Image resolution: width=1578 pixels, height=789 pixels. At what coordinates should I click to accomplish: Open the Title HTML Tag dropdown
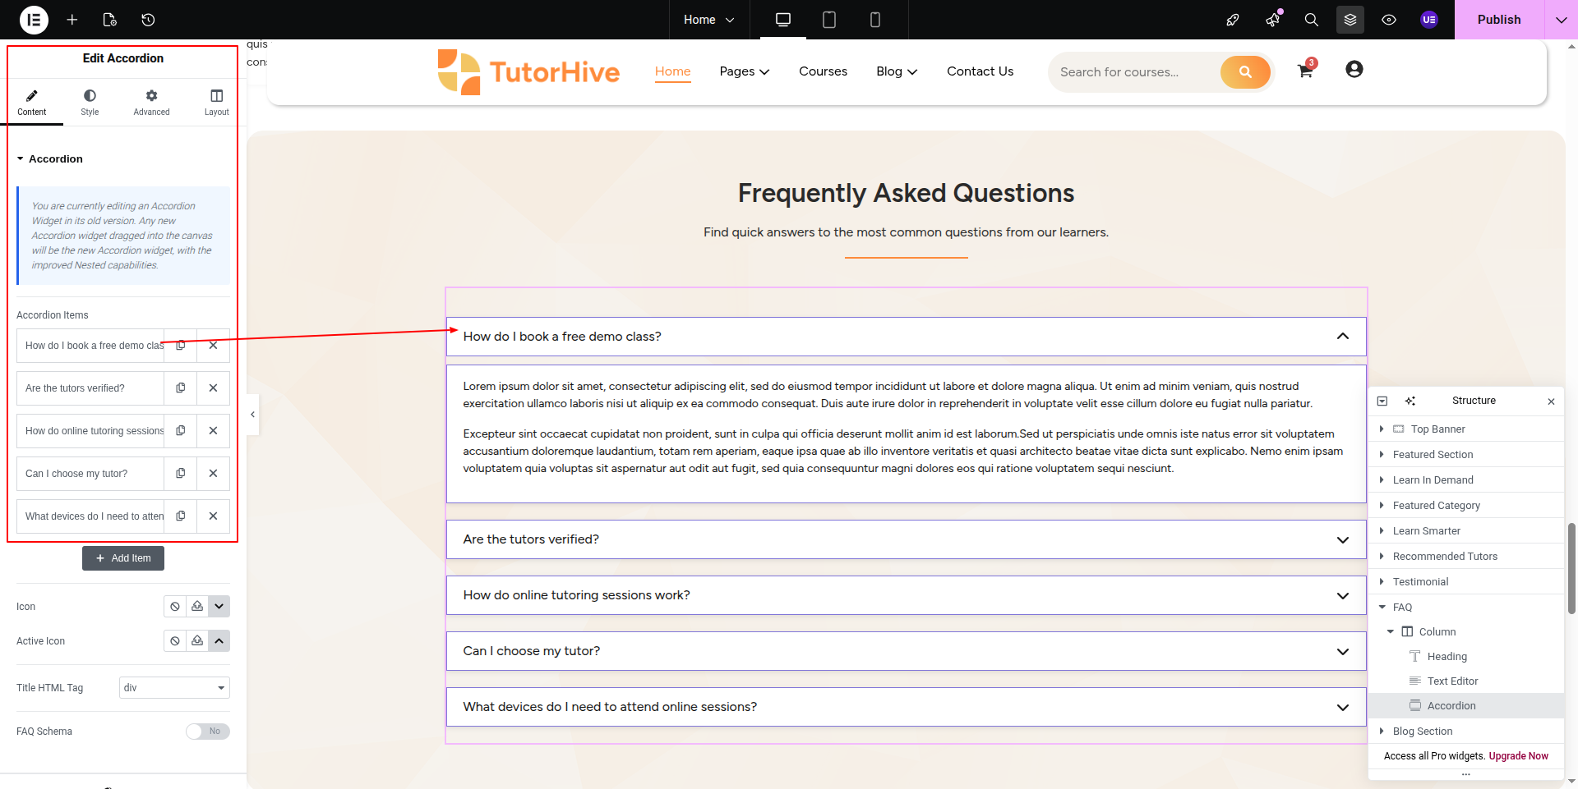[x=174, y=688]
